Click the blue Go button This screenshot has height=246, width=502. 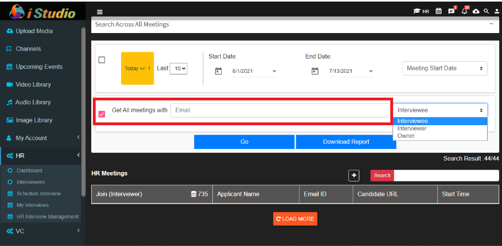(x=244, y=142)
